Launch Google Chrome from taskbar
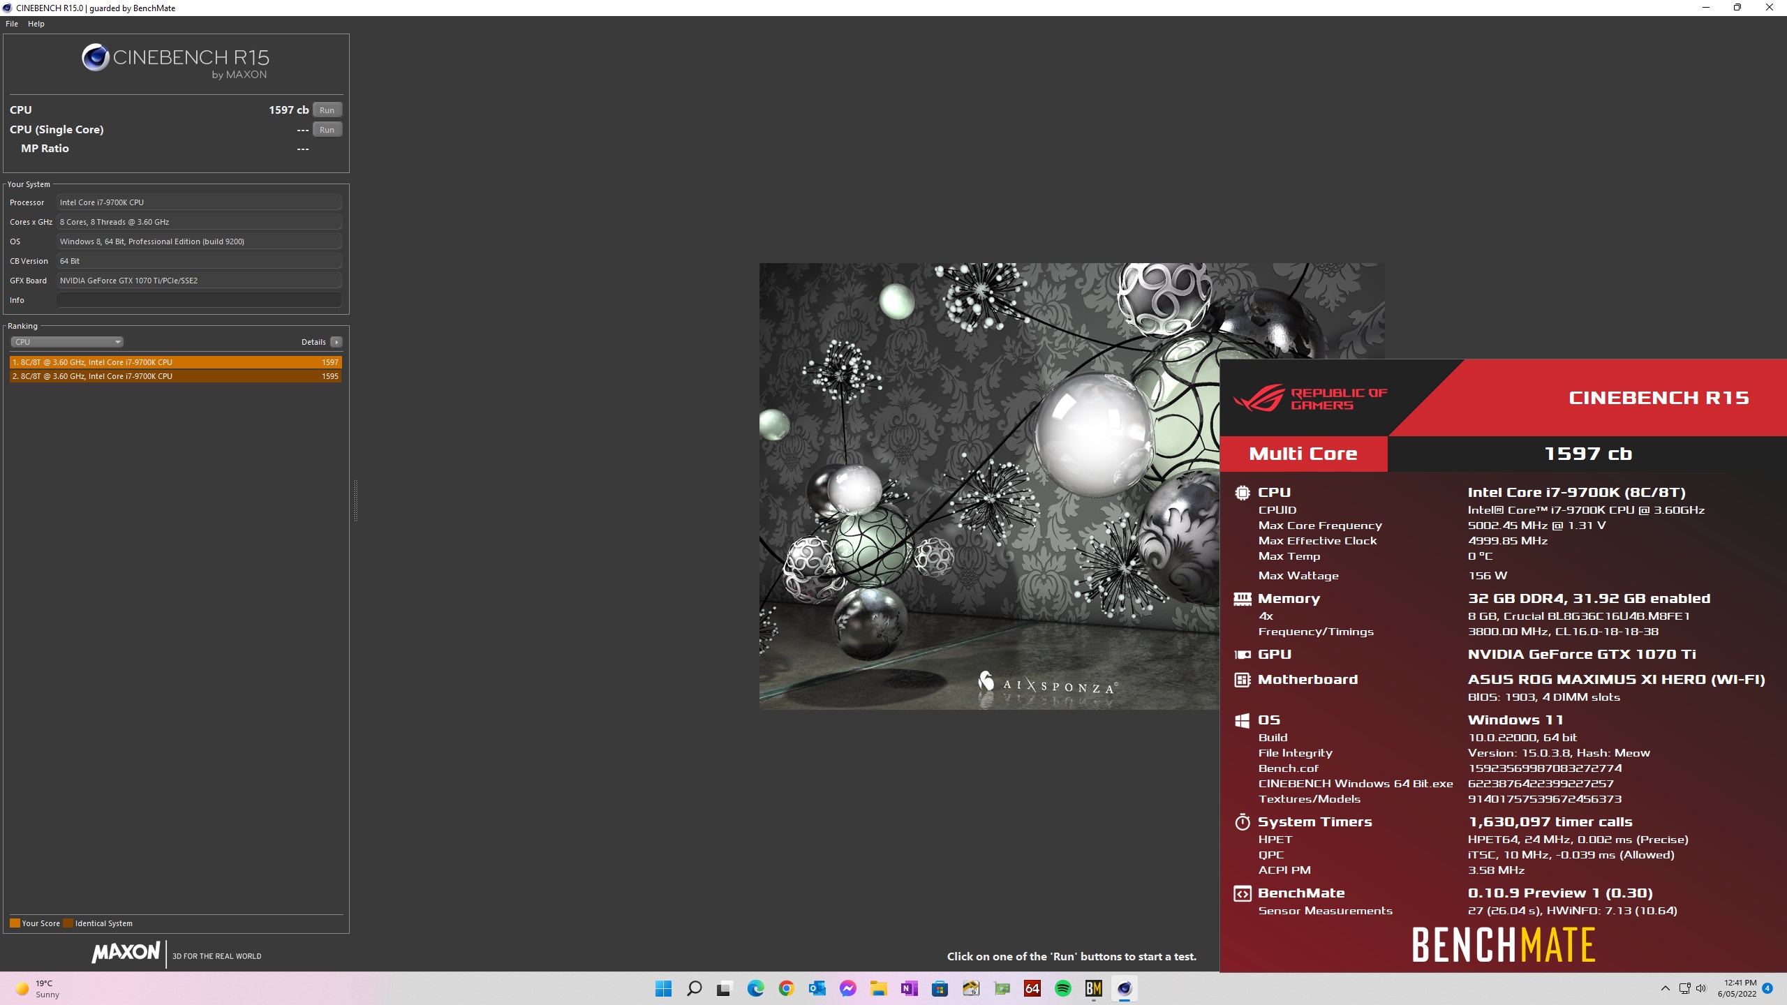Image resolution: width=1787 pixels, height=1005 pixels. pos(786,988)
